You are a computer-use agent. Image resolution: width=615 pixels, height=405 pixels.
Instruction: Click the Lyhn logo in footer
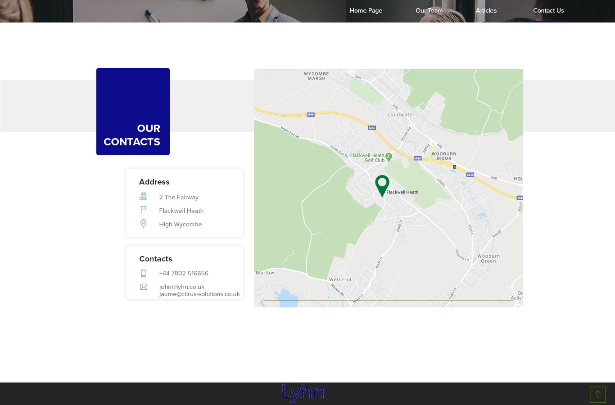(x=303, y=392)
